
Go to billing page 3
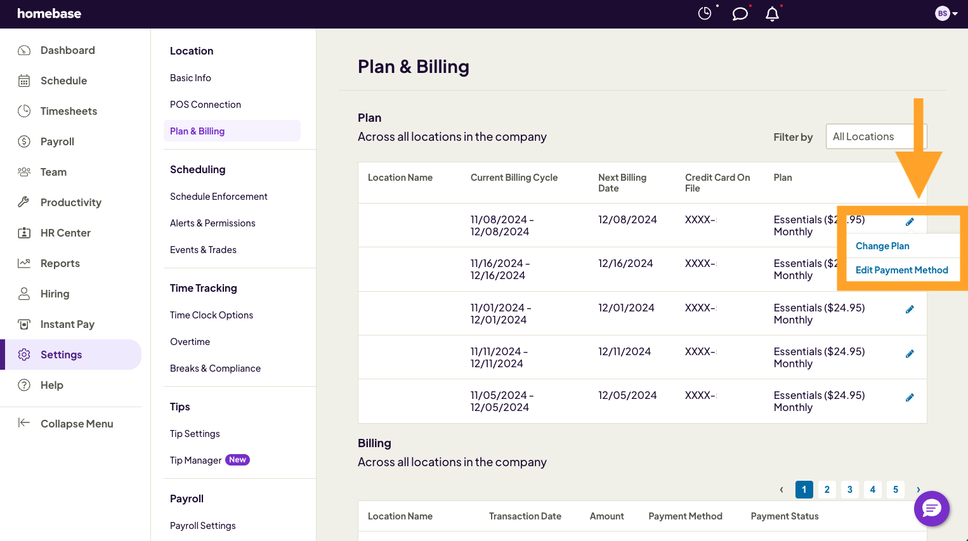(x=849, y=489)
